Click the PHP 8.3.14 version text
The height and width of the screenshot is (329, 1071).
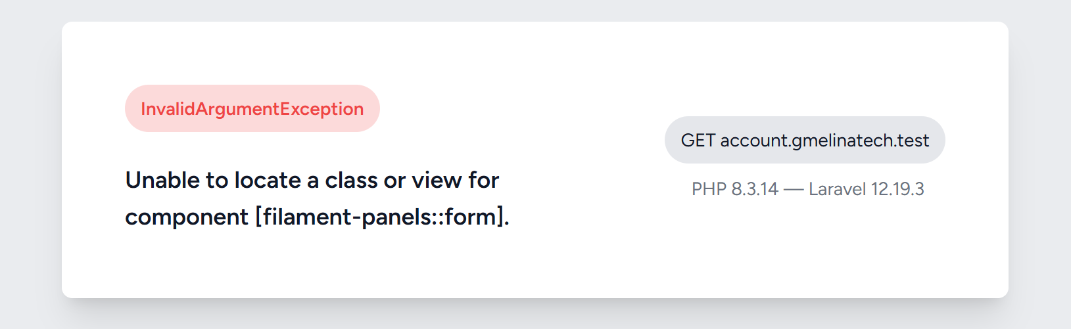pos(734,189)
